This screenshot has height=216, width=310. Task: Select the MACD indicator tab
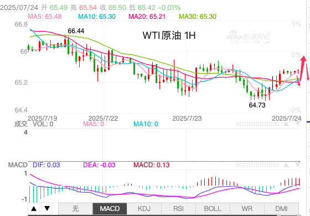tap(110, 208)
